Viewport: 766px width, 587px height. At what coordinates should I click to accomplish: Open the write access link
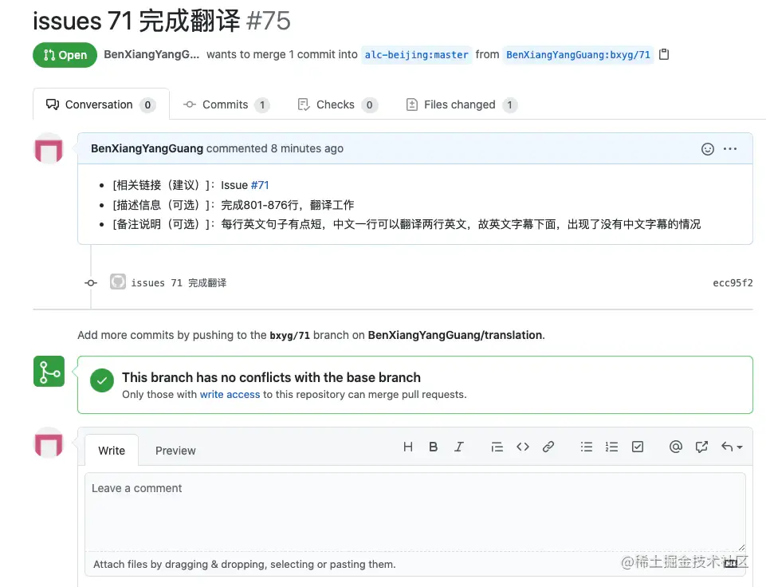point(230,395)
